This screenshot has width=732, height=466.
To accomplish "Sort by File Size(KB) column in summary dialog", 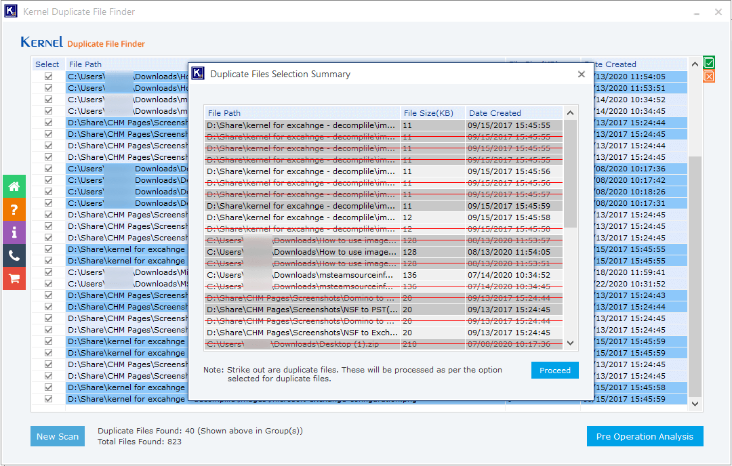I will coord(432,113).
